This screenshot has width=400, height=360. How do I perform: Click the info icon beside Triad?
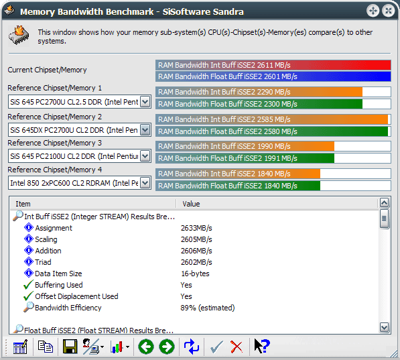click(x=29, y=261)
